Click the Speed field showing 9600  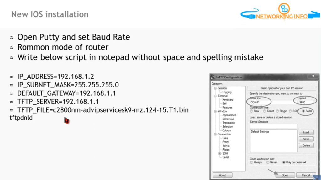tap(305, 102)
